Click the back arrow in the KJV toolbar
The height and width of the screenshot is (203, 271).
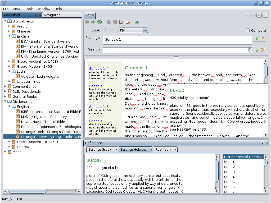pos(87,22)
